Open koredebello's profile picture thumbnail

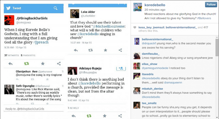coord(138,7)
